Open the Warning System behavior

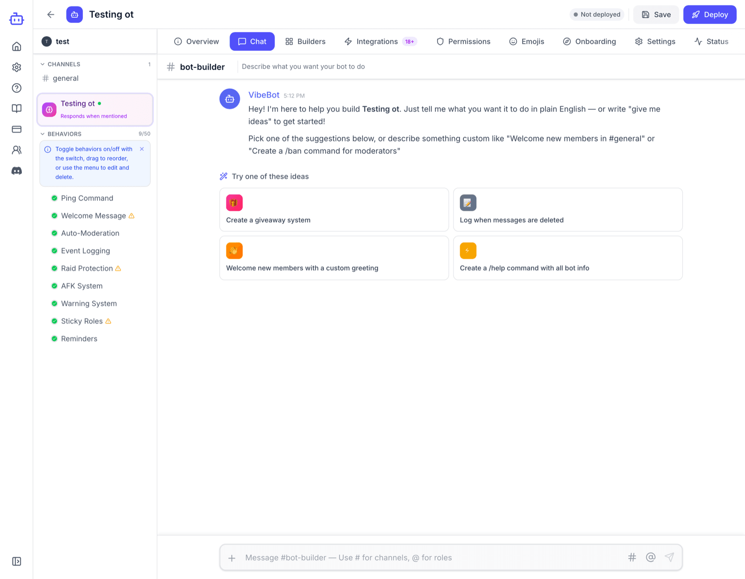[x=89, y=303]
